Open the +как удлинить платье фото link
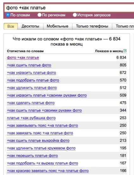The width and height of the screenshot is (134, 175). click(x=32, y=88)
